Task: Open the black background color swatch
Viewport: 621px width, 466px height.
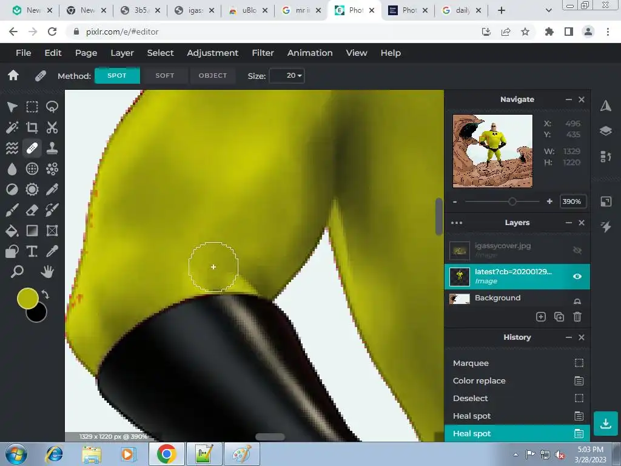Action: (x=39, y=315)
